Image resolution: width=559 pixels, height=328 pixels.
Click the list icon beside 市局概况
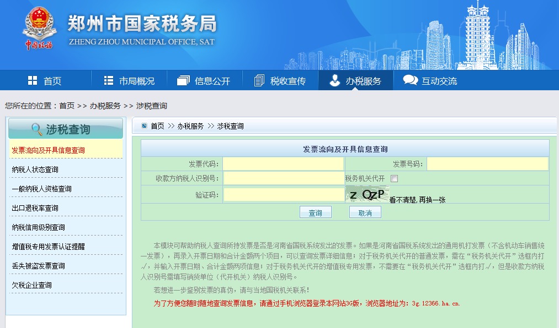(108, 80)
